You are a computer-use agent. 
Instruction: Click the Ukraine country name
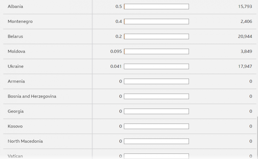tap(15, 66)
